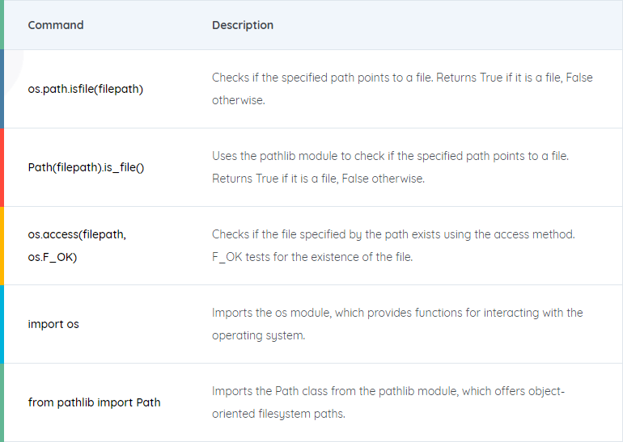Image resolution: width=623 pixels, height=442 pixels.
Task: Select the os.path.isfile(filepath) command cell
Action: pos(86,89)
